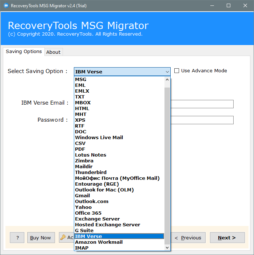
Task: Select IMAP in the list
Action: [x=119, y=248]
